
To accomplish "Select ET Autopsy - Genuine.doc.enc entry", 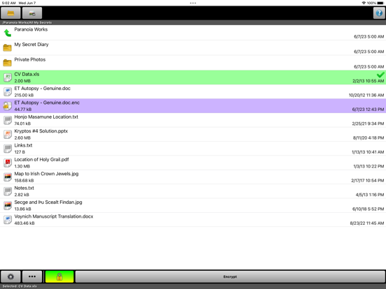I will (193, 106).
